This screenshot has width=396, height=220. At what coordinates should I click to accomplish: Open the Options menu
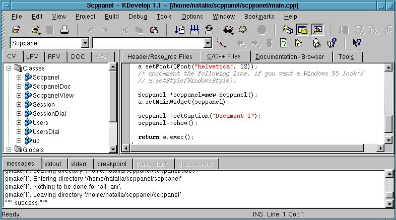click(x=192, y=17)
